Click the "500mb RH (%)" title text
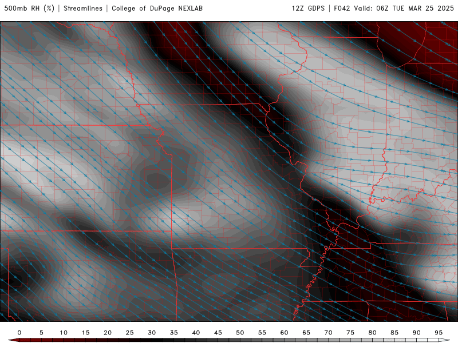 click(29, 8)
